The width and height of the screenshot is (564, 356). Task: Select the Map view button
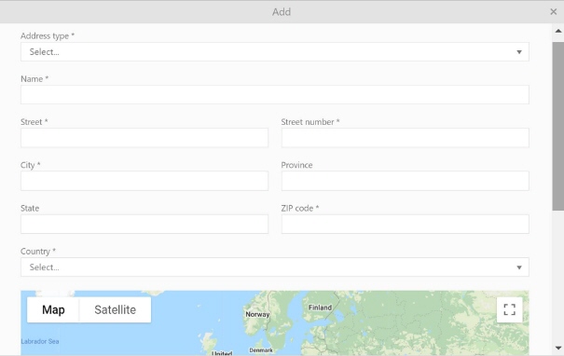[53, 309]
